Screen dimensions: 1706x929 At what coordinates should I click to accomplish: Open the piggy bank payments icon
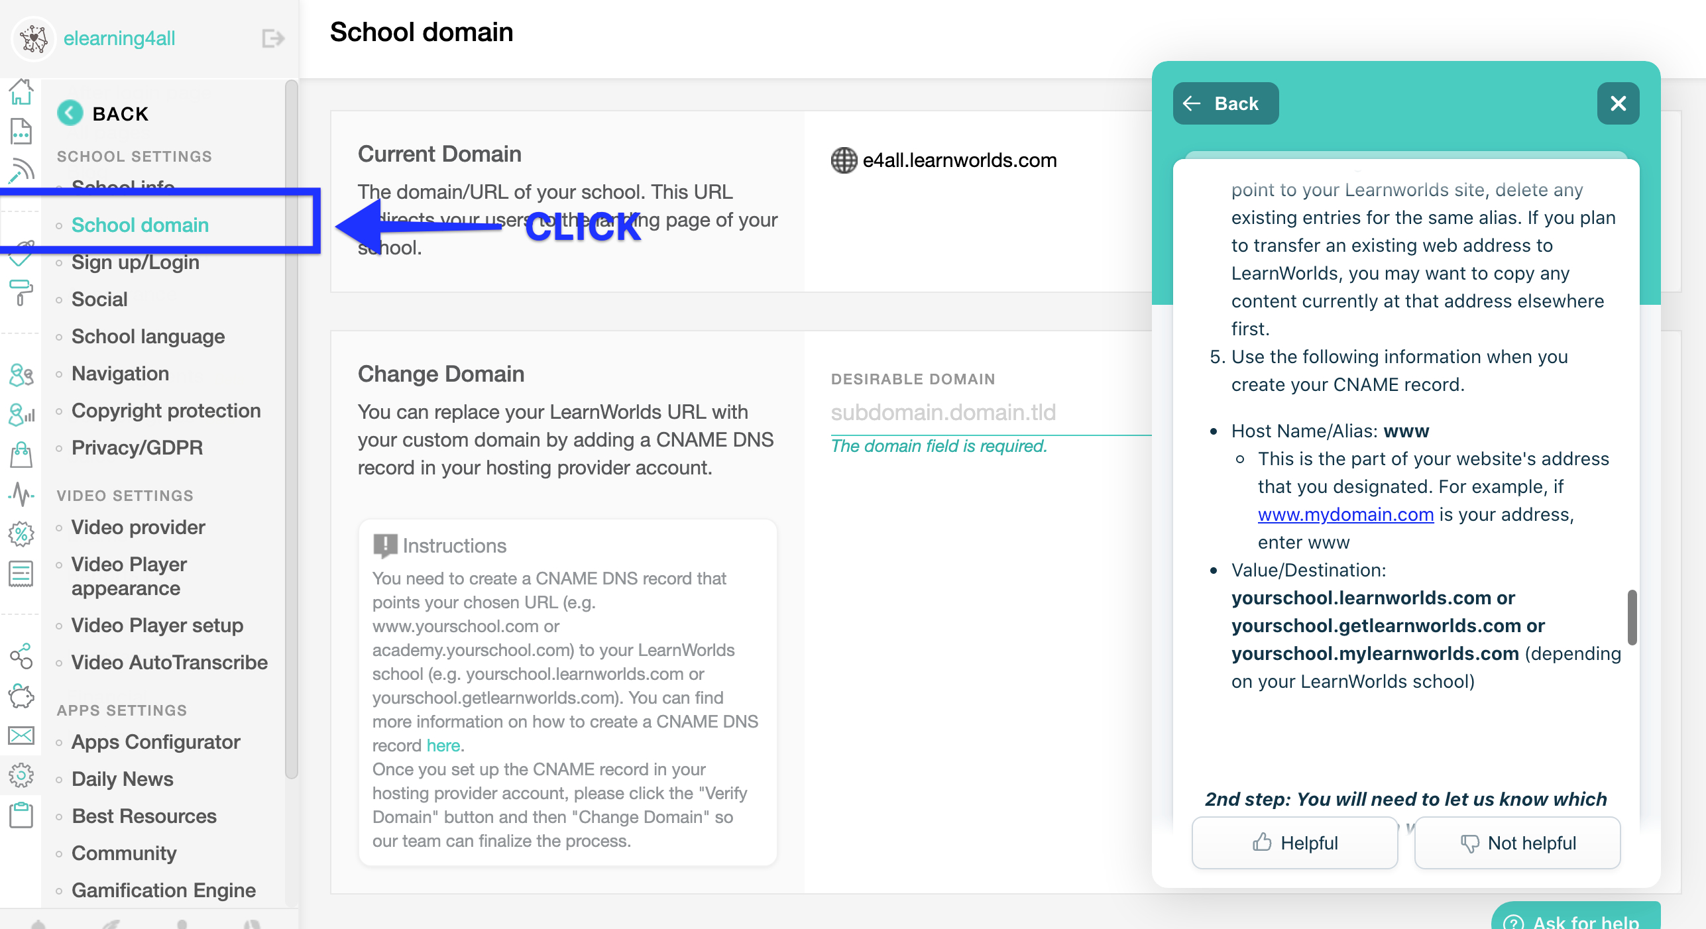[21, 696]
